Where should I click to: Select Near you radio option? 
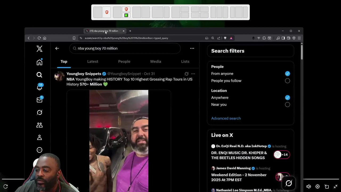click(287, 105)
